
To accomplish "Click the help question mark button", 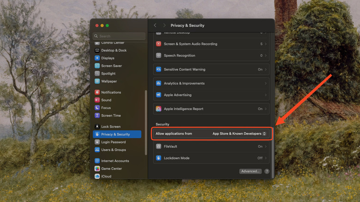I will point(267,171).
